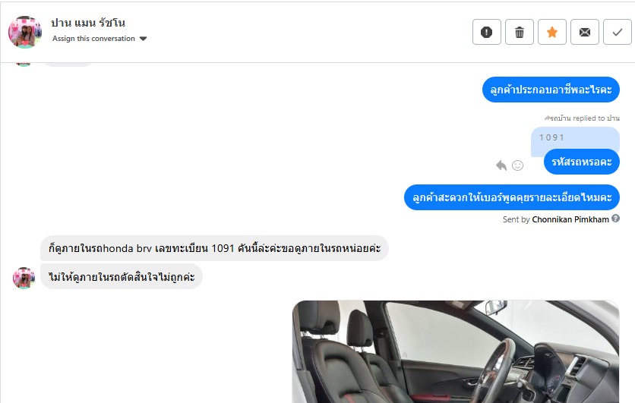Open the help icon next to Chonnikan Pimkham

[615, 219]
